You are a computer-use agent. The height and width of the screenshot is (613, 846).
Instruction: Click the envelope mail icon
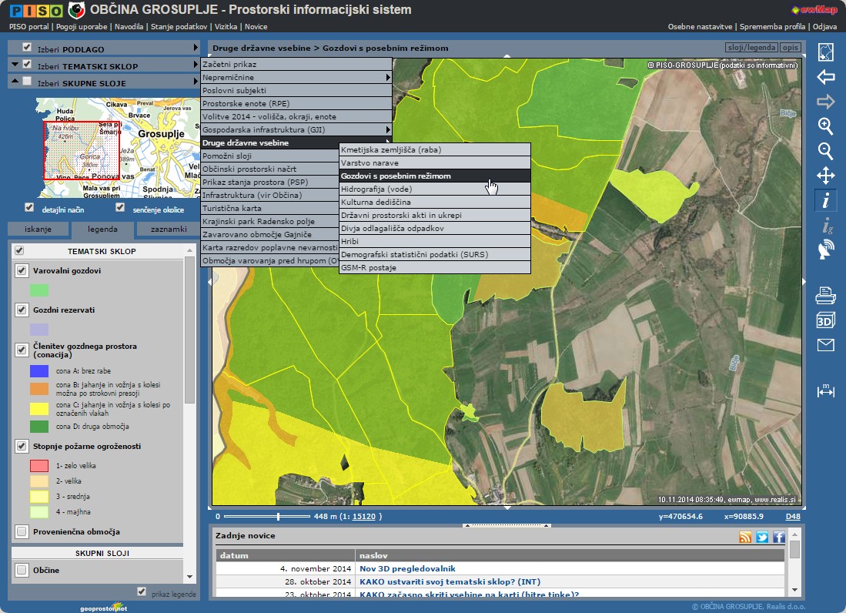[x=825, y=345]
